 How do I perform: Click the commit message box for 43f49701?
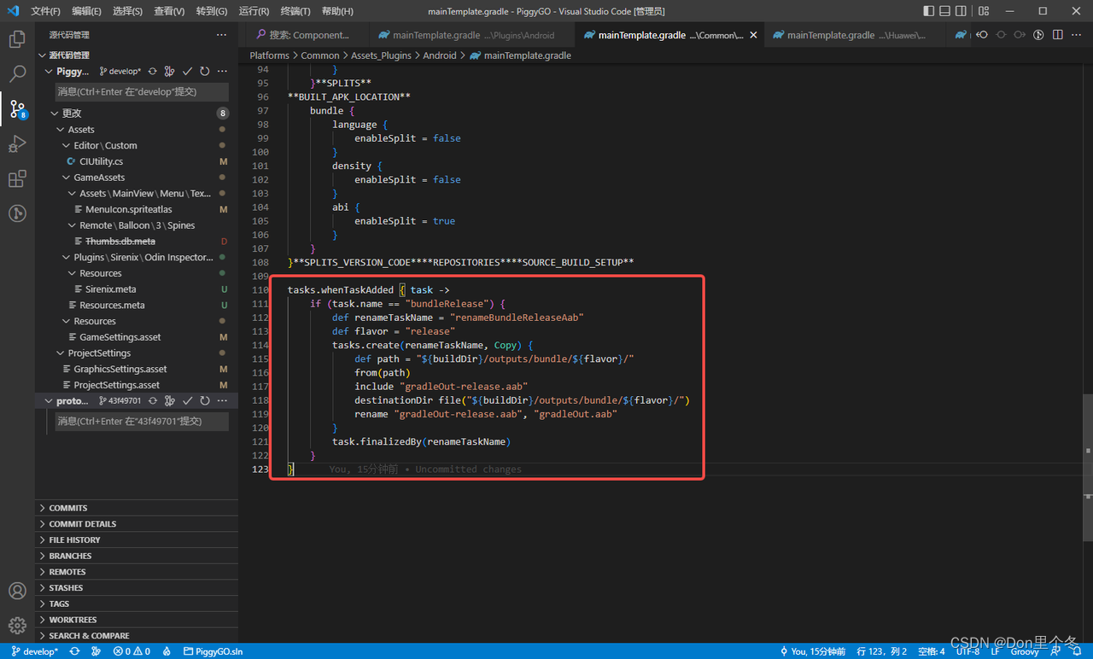click(x=142, y=421)
